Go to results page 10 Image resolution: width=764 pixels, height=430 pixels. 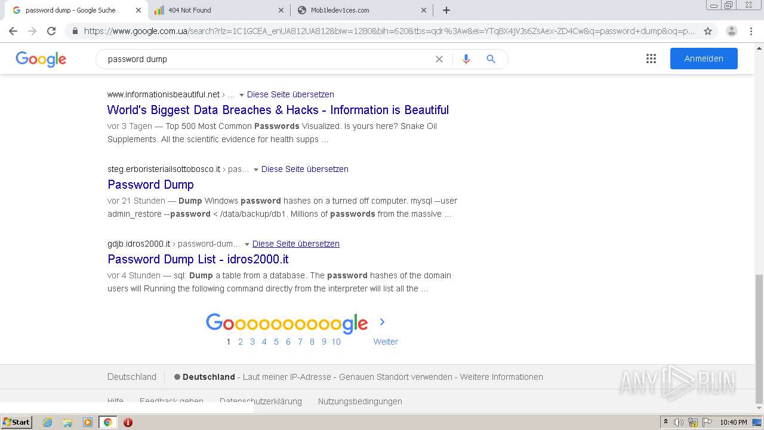coord(336,342)
